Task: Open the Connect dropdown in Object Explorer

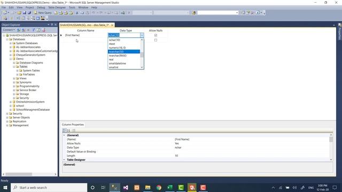Action: click(x=9, y=30)
